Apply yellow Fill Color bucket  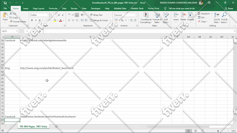[x=55, y=20]
